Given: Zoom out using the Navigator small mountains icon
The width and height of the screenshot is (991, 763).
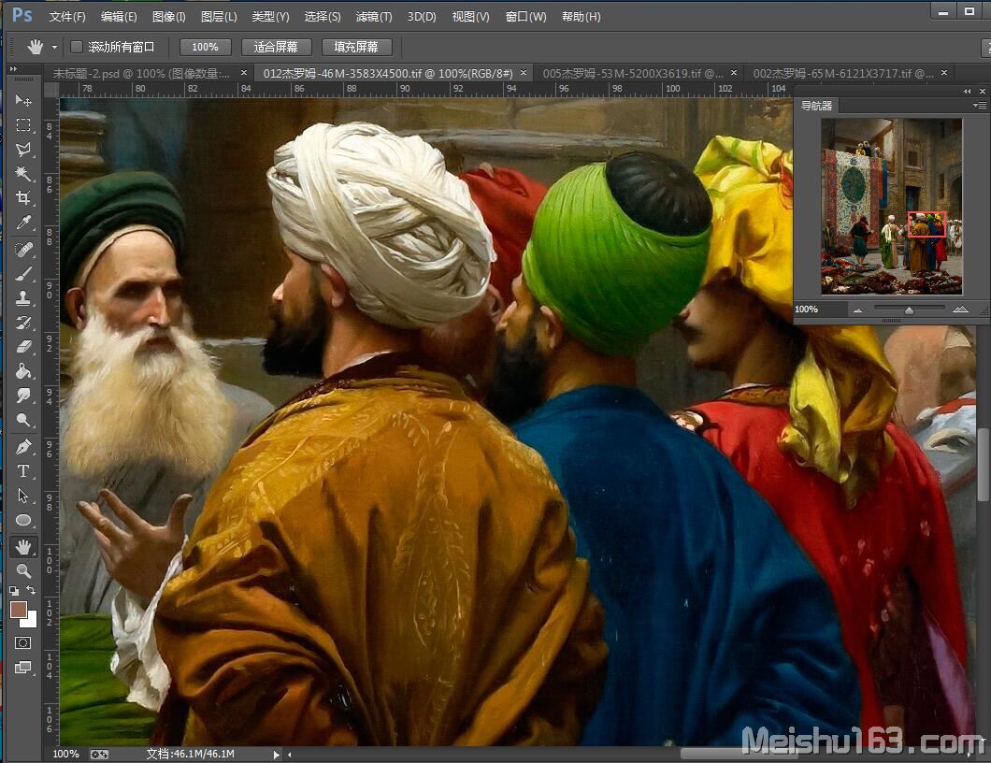Looking at the screenshot, I should [857, 310].
